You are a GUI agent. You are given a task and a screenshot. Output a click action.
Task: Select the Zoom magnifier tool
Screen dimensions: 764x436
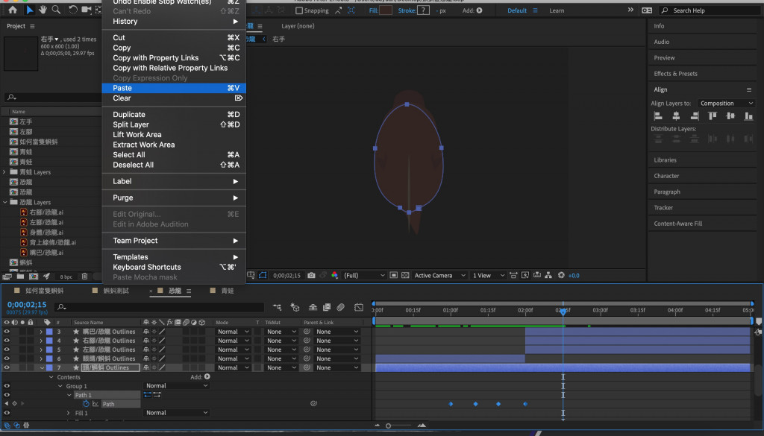pos(56,10)
